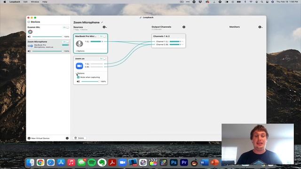Viewport: 301px width, 169px height.
Task: Click the trash icon in the Delete button
Action: point(76,138)
